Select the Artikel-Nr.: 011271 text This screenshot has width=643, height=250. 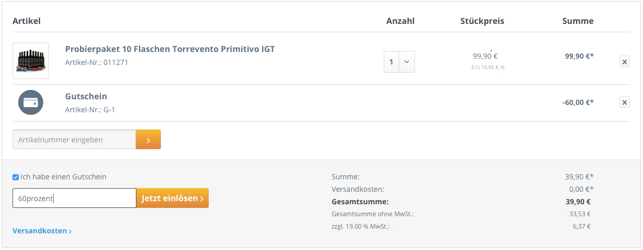point(97,62)
